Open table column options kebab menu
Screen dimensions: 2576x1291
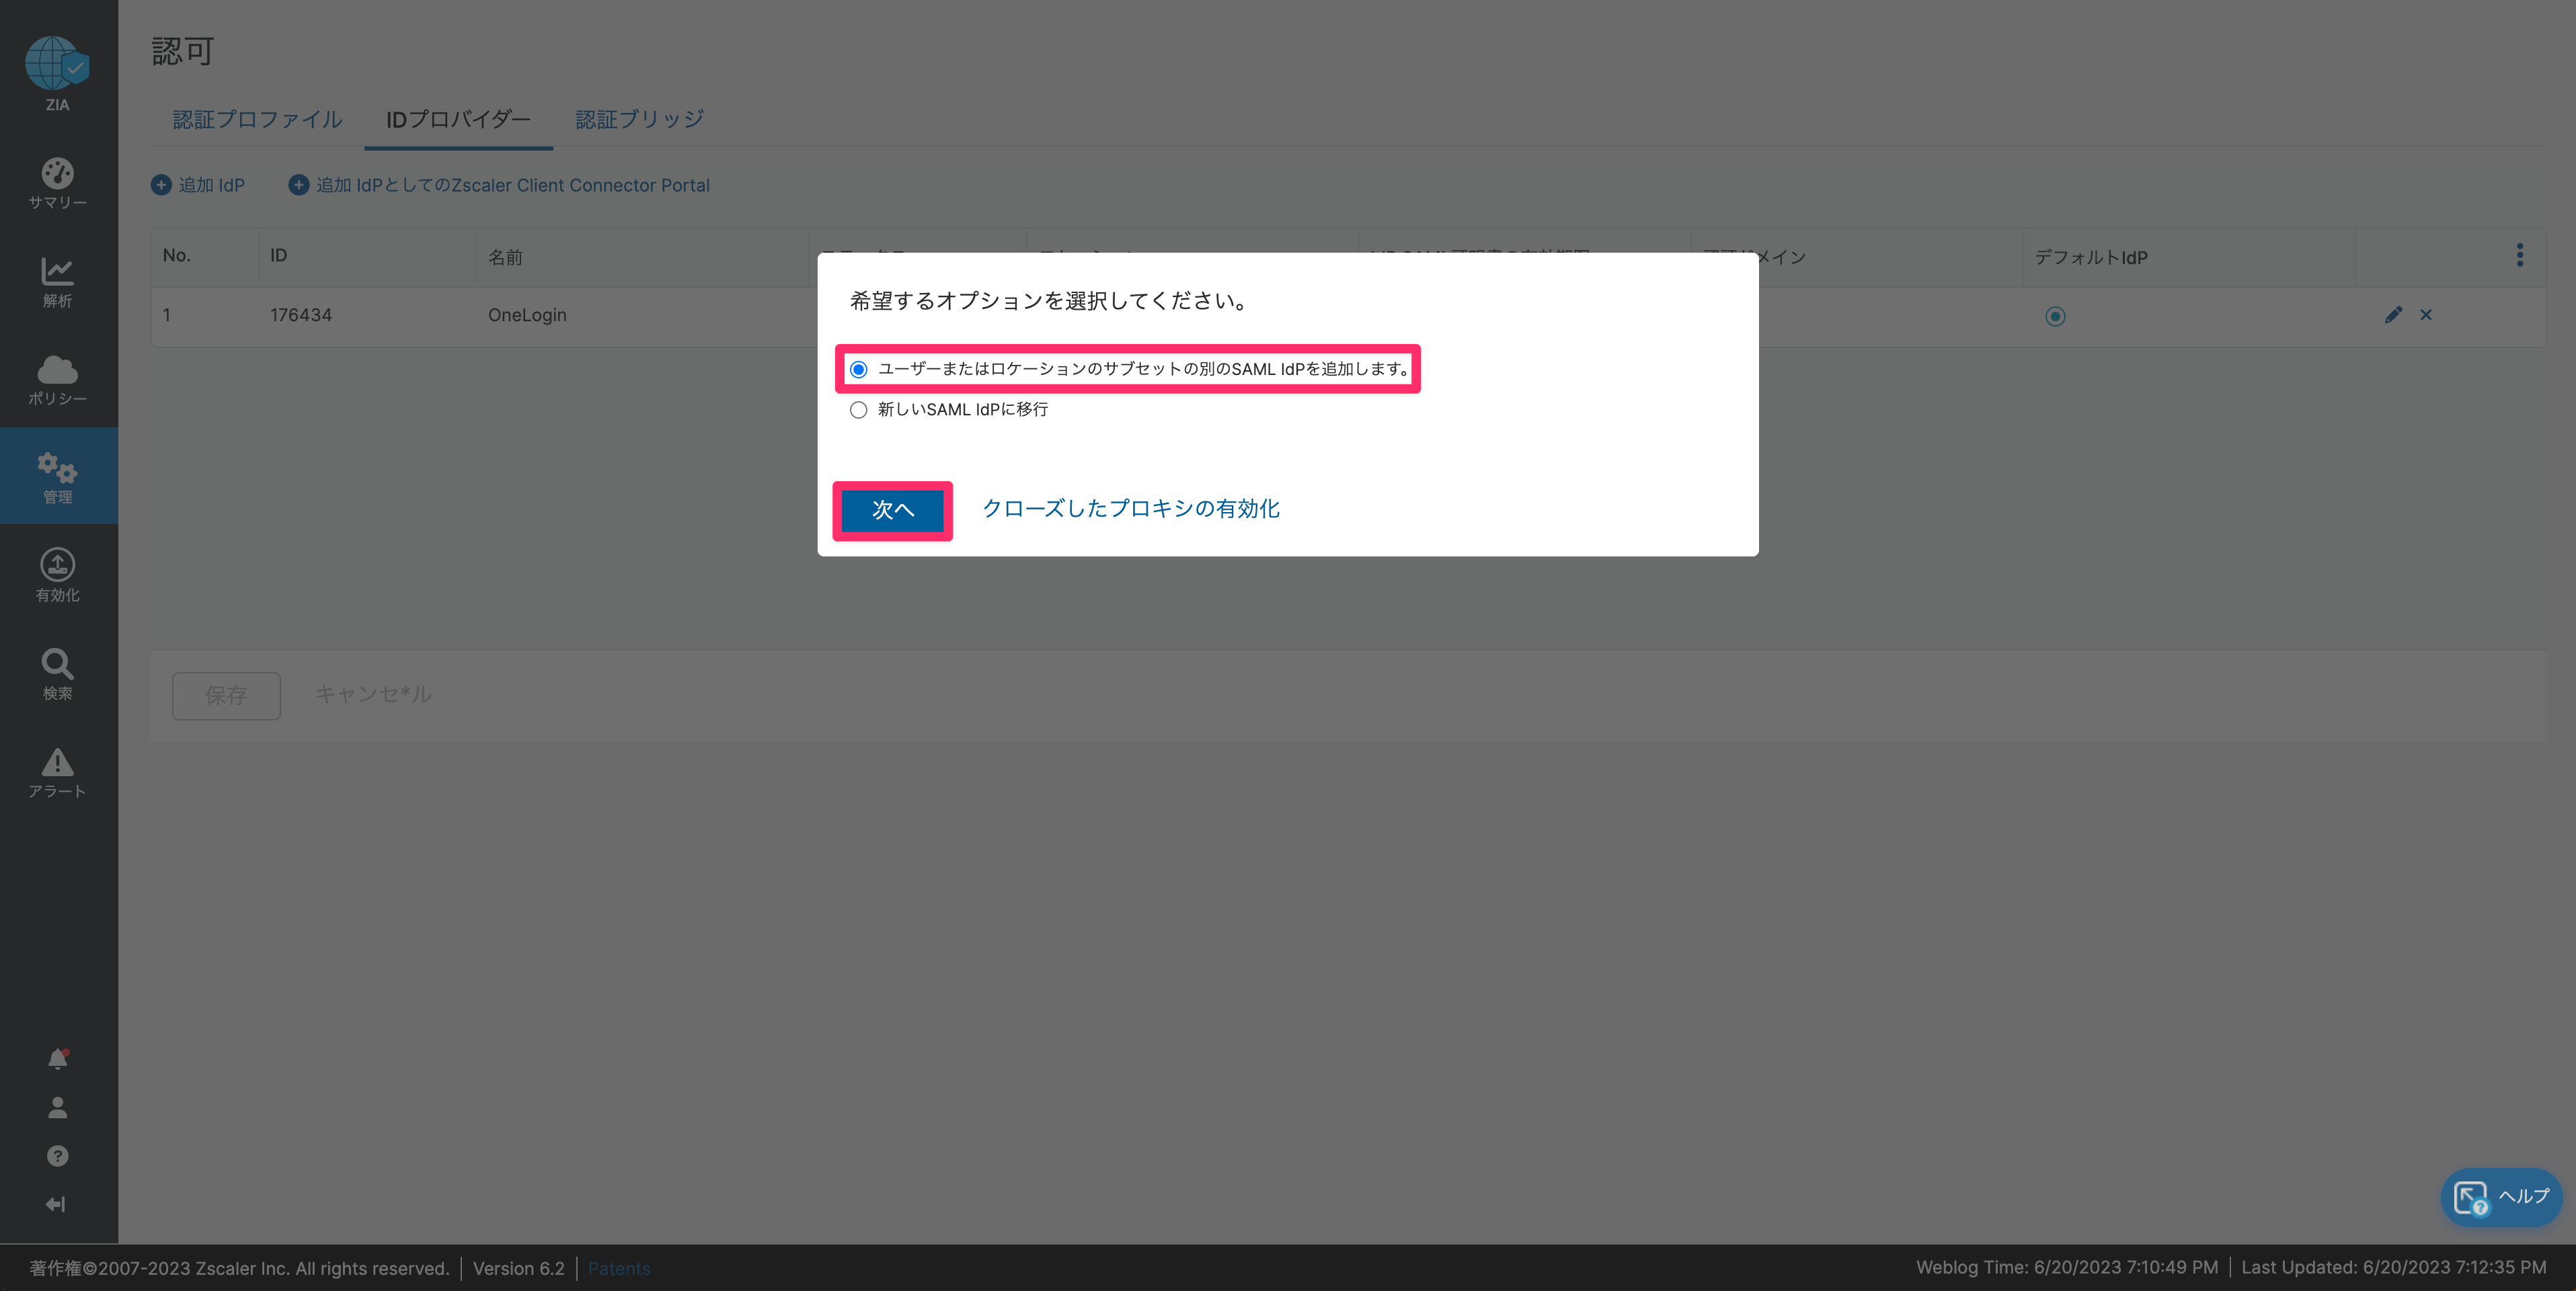coord(2520,255)
